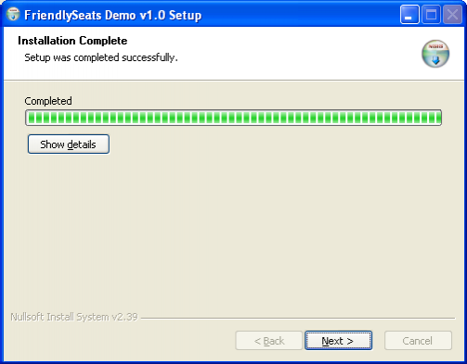
Task: Click the greyed-out close X button
Action: tap(452, 15)
